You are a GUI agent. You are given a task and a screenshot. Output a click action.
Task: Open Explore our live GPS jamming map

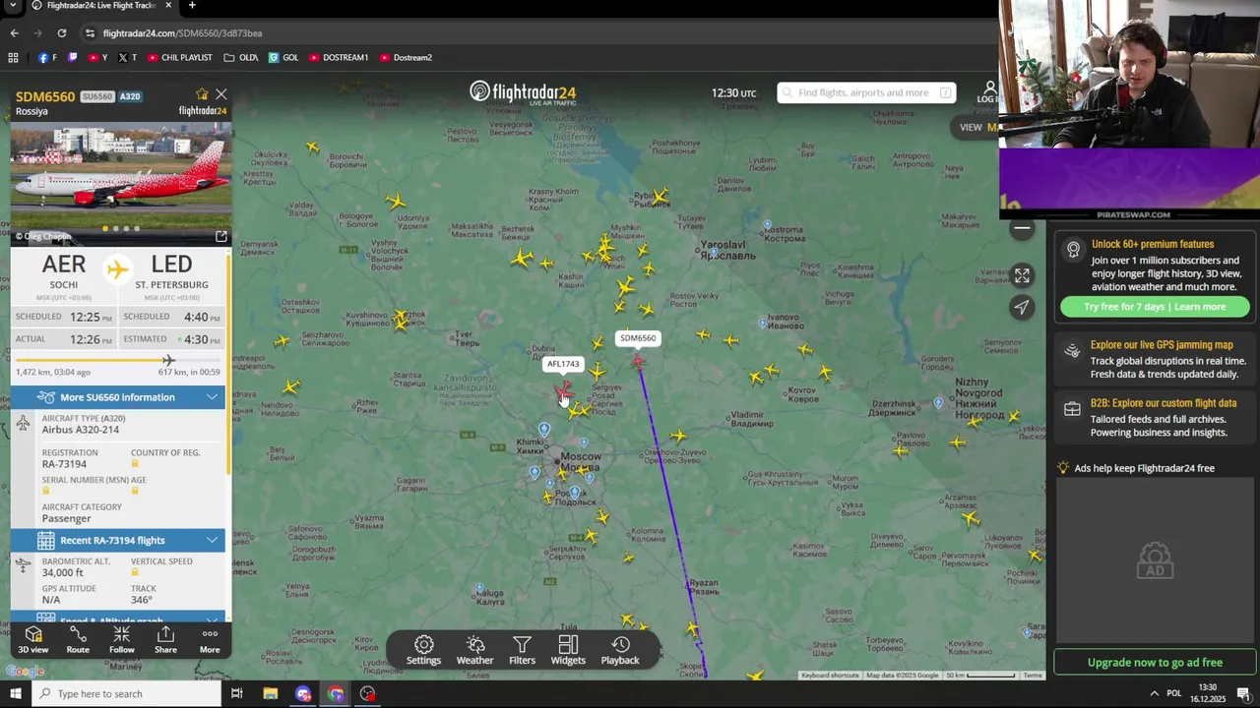[x=1155, y=360]
